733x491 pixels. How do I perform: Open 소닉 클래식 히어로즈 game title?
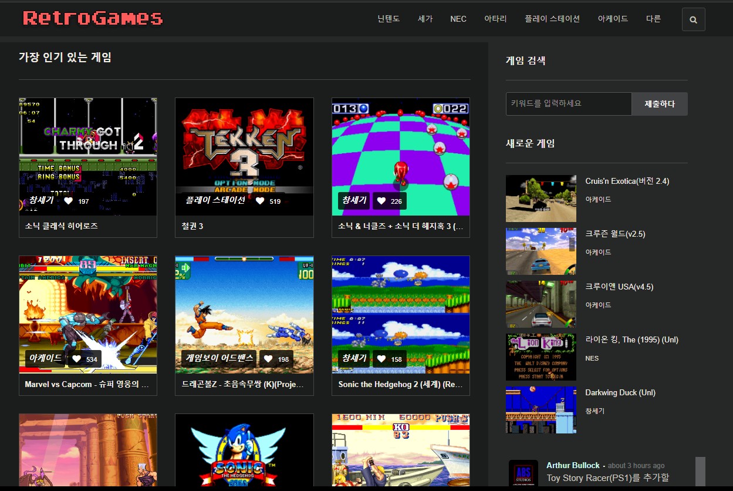pyautogui.click(x=62, y=226)
